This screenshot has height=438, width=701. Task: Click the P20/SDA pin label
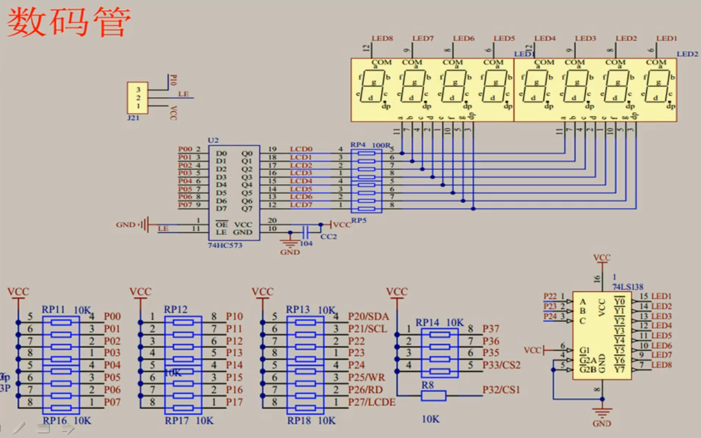point(369,317)
